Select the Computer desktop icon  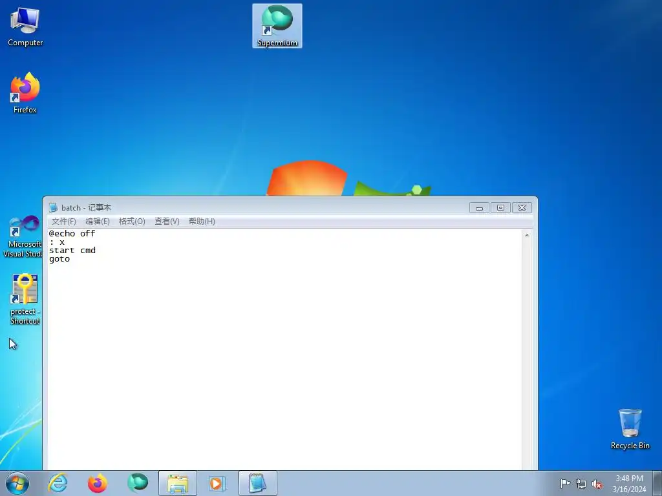coord(25,27)
